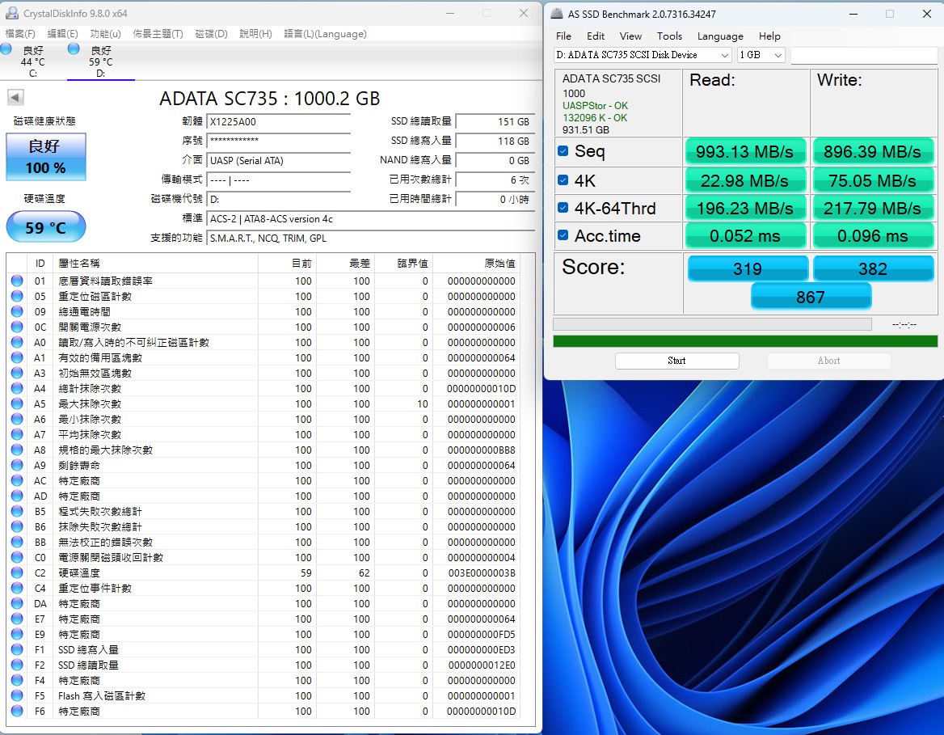Open the Language menu in AS SSD Benchmark
This screenshot has height=735, width=944.
720,36
